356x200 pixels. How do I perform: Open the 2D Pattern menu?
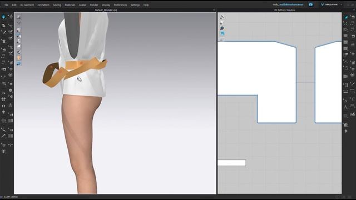pos(43,5)
